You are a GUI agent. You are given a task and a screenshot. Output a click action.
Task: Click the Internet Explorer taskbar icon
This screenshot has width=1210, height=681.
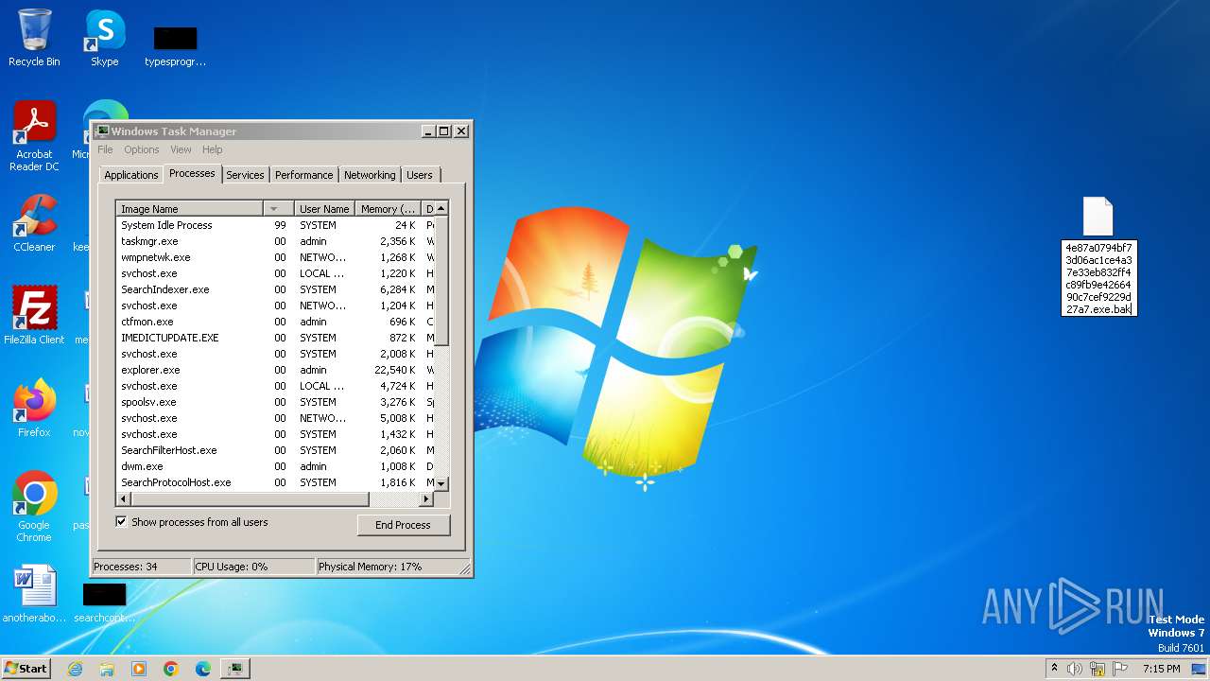75,669
